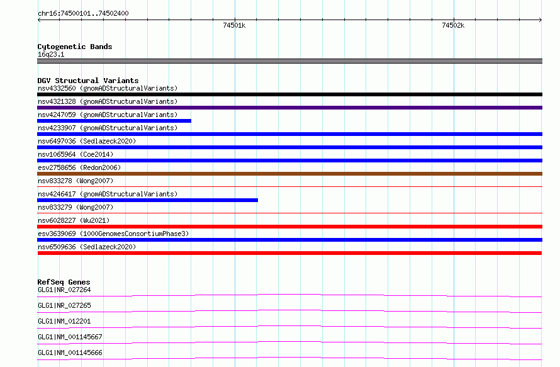Click the magenta GLG1|NR_027264 transcript line
560x367 pixels.
[289, 295]
